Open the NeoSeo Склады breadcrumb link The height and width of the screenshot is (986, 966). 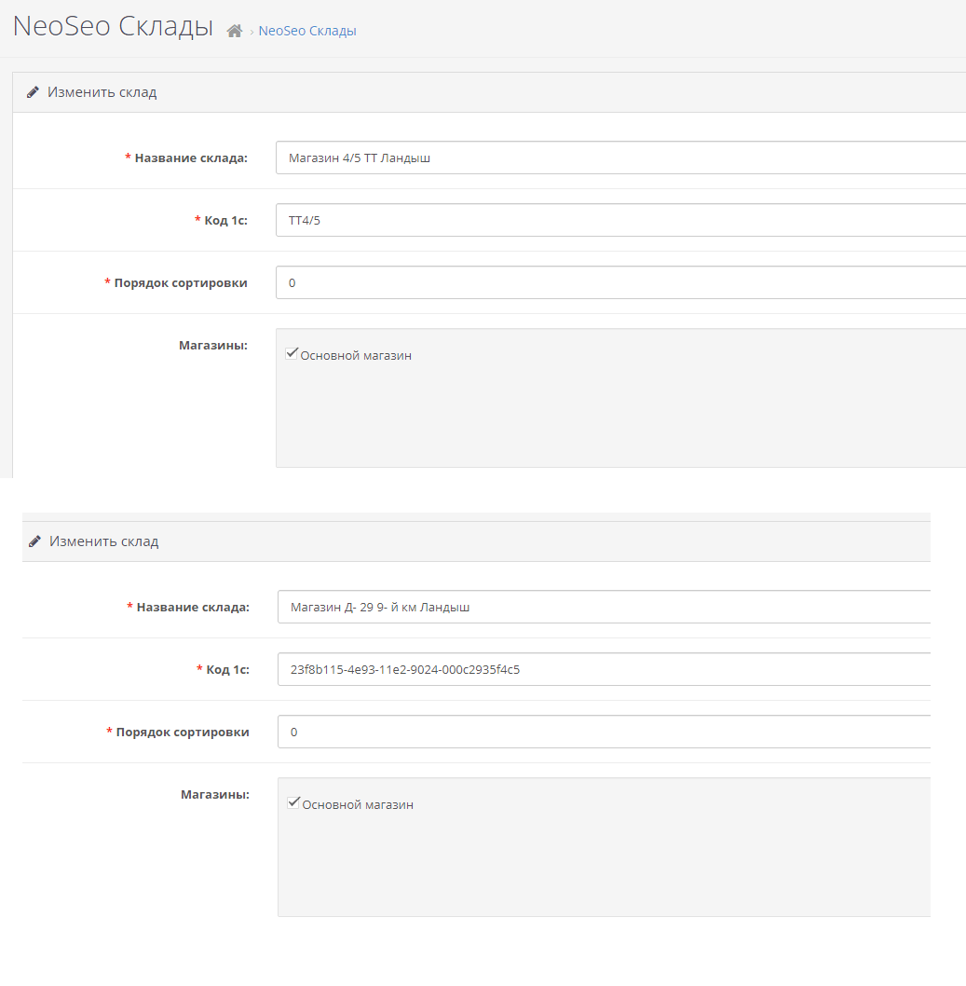coord(307,31)
